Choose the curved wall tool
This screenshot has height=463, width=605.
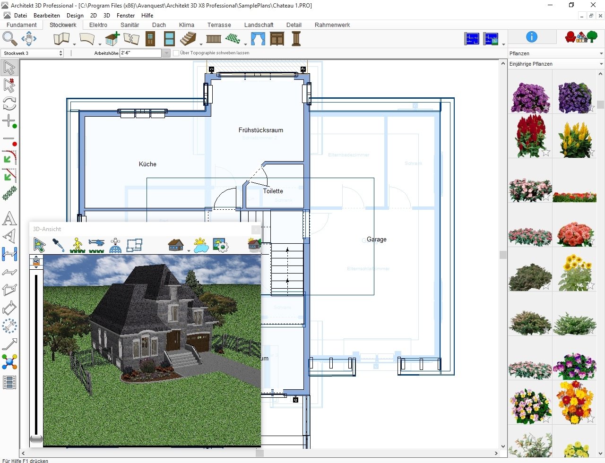click(x=87, y=39)
